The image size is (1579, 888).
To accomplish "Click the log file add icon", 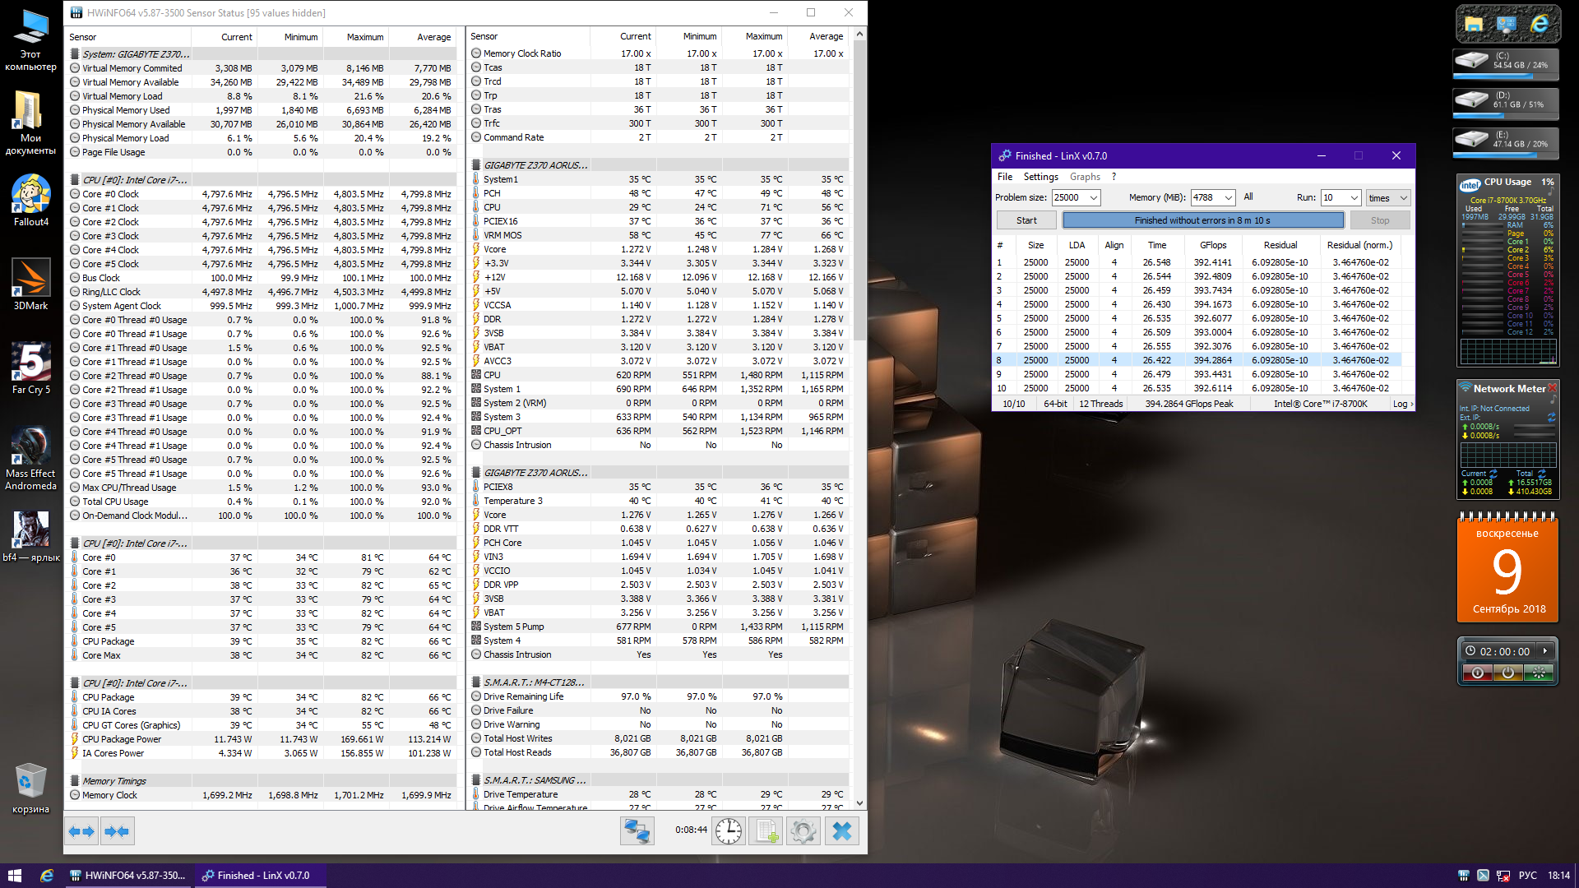I will (766, 831).
